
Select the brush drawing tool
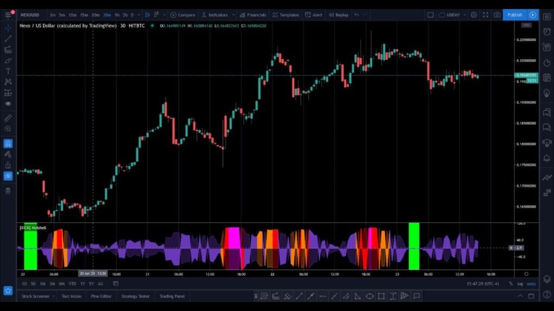(x=8, y=60)
